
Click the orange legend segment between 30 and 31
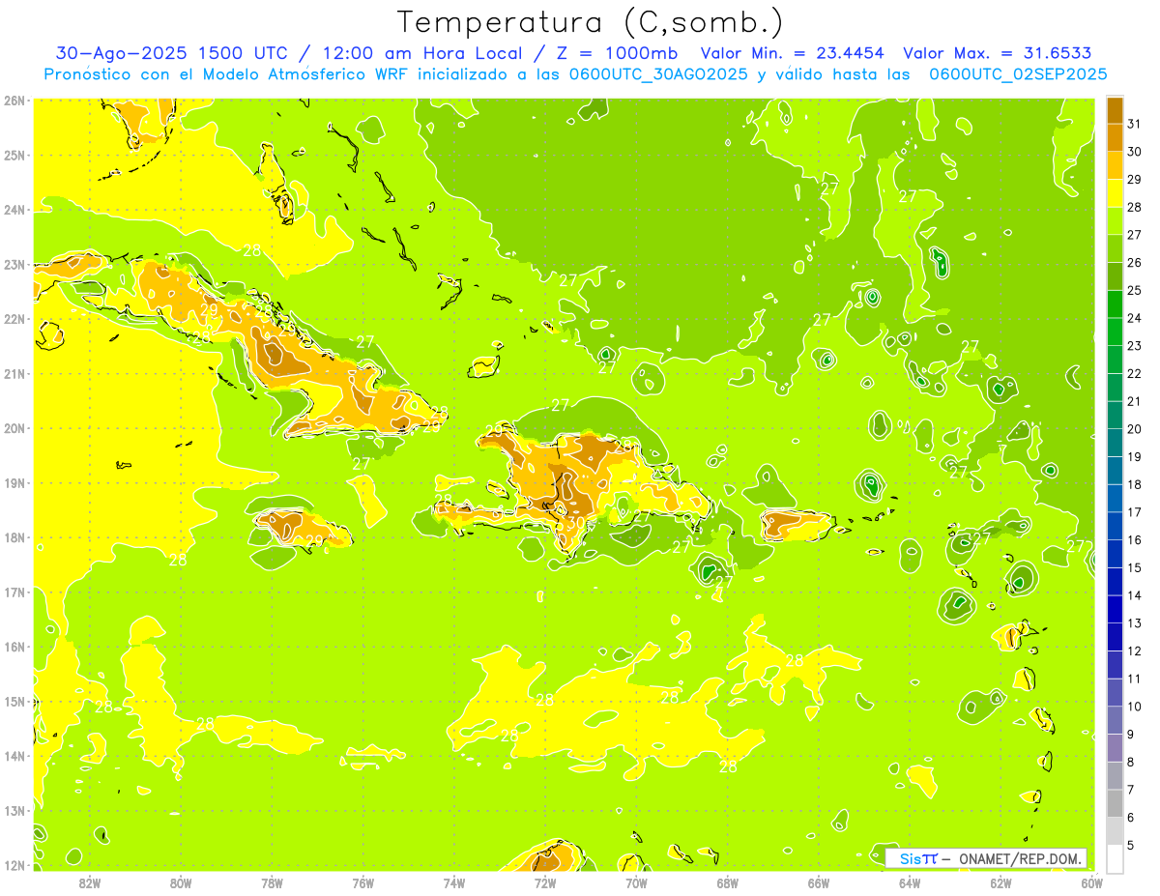coord(1115,137)
